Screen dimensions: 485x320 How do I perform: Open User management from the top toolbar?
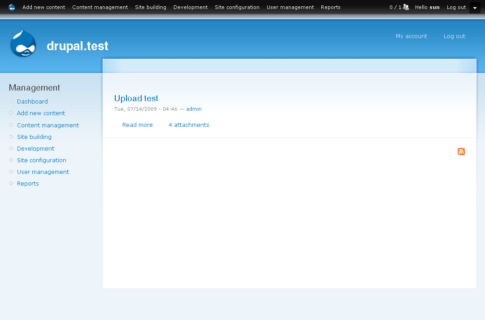[290, 7]
